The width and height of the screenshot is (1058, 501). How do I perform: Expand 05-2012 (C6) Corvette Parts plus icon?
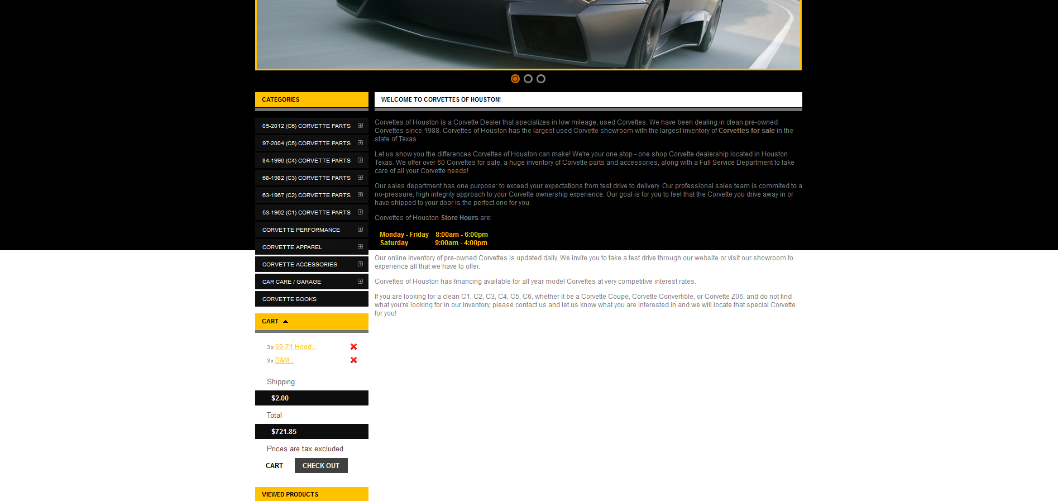(x=360, y=126)
